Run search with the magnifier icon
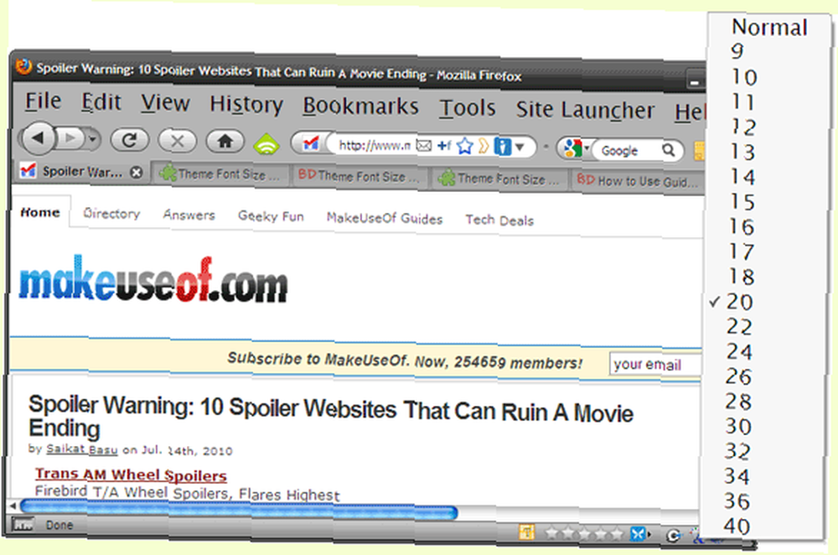 [669, 150]
